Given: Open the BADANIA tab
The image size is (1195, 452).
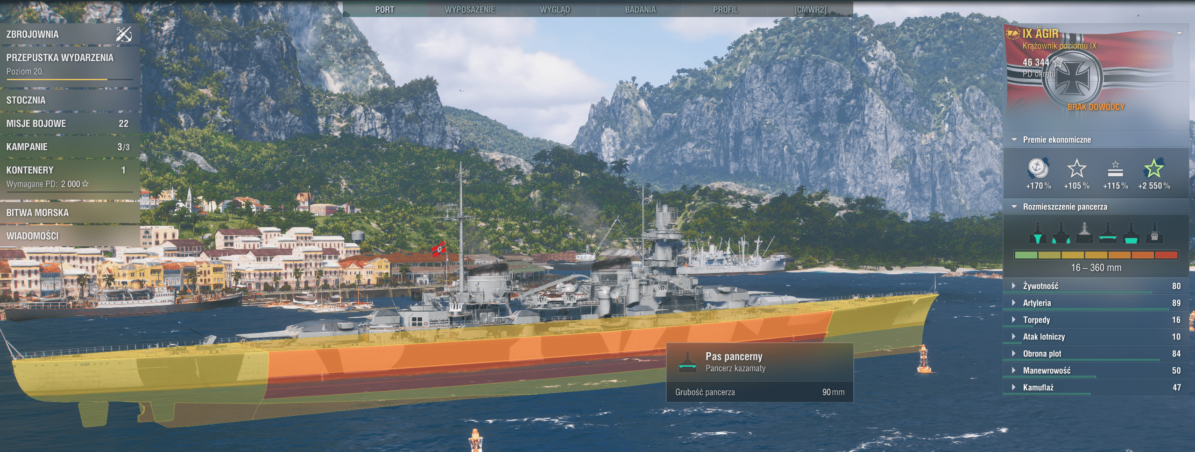Looking at the screenshot, I should click(640, 9).
